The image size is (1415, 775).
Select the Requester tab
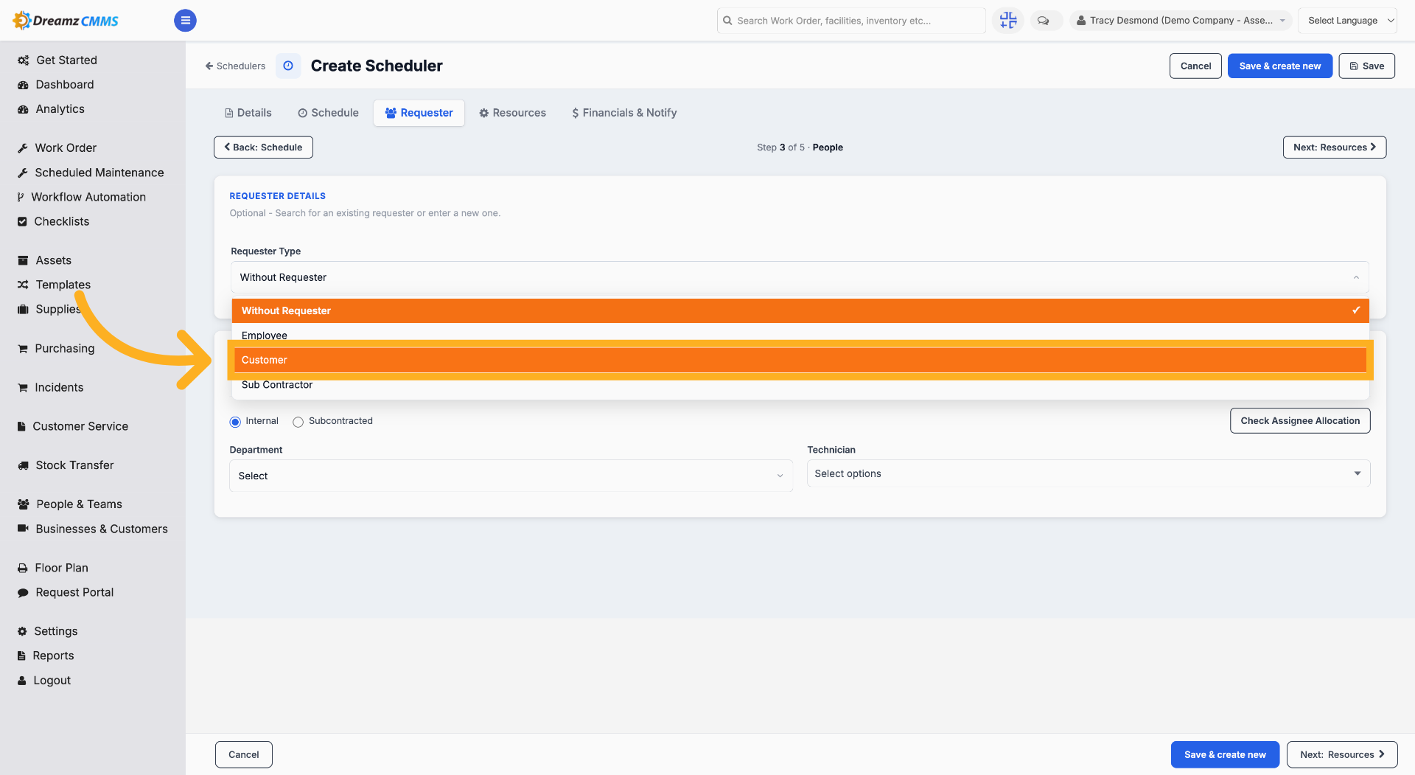[x=419, y=113]
